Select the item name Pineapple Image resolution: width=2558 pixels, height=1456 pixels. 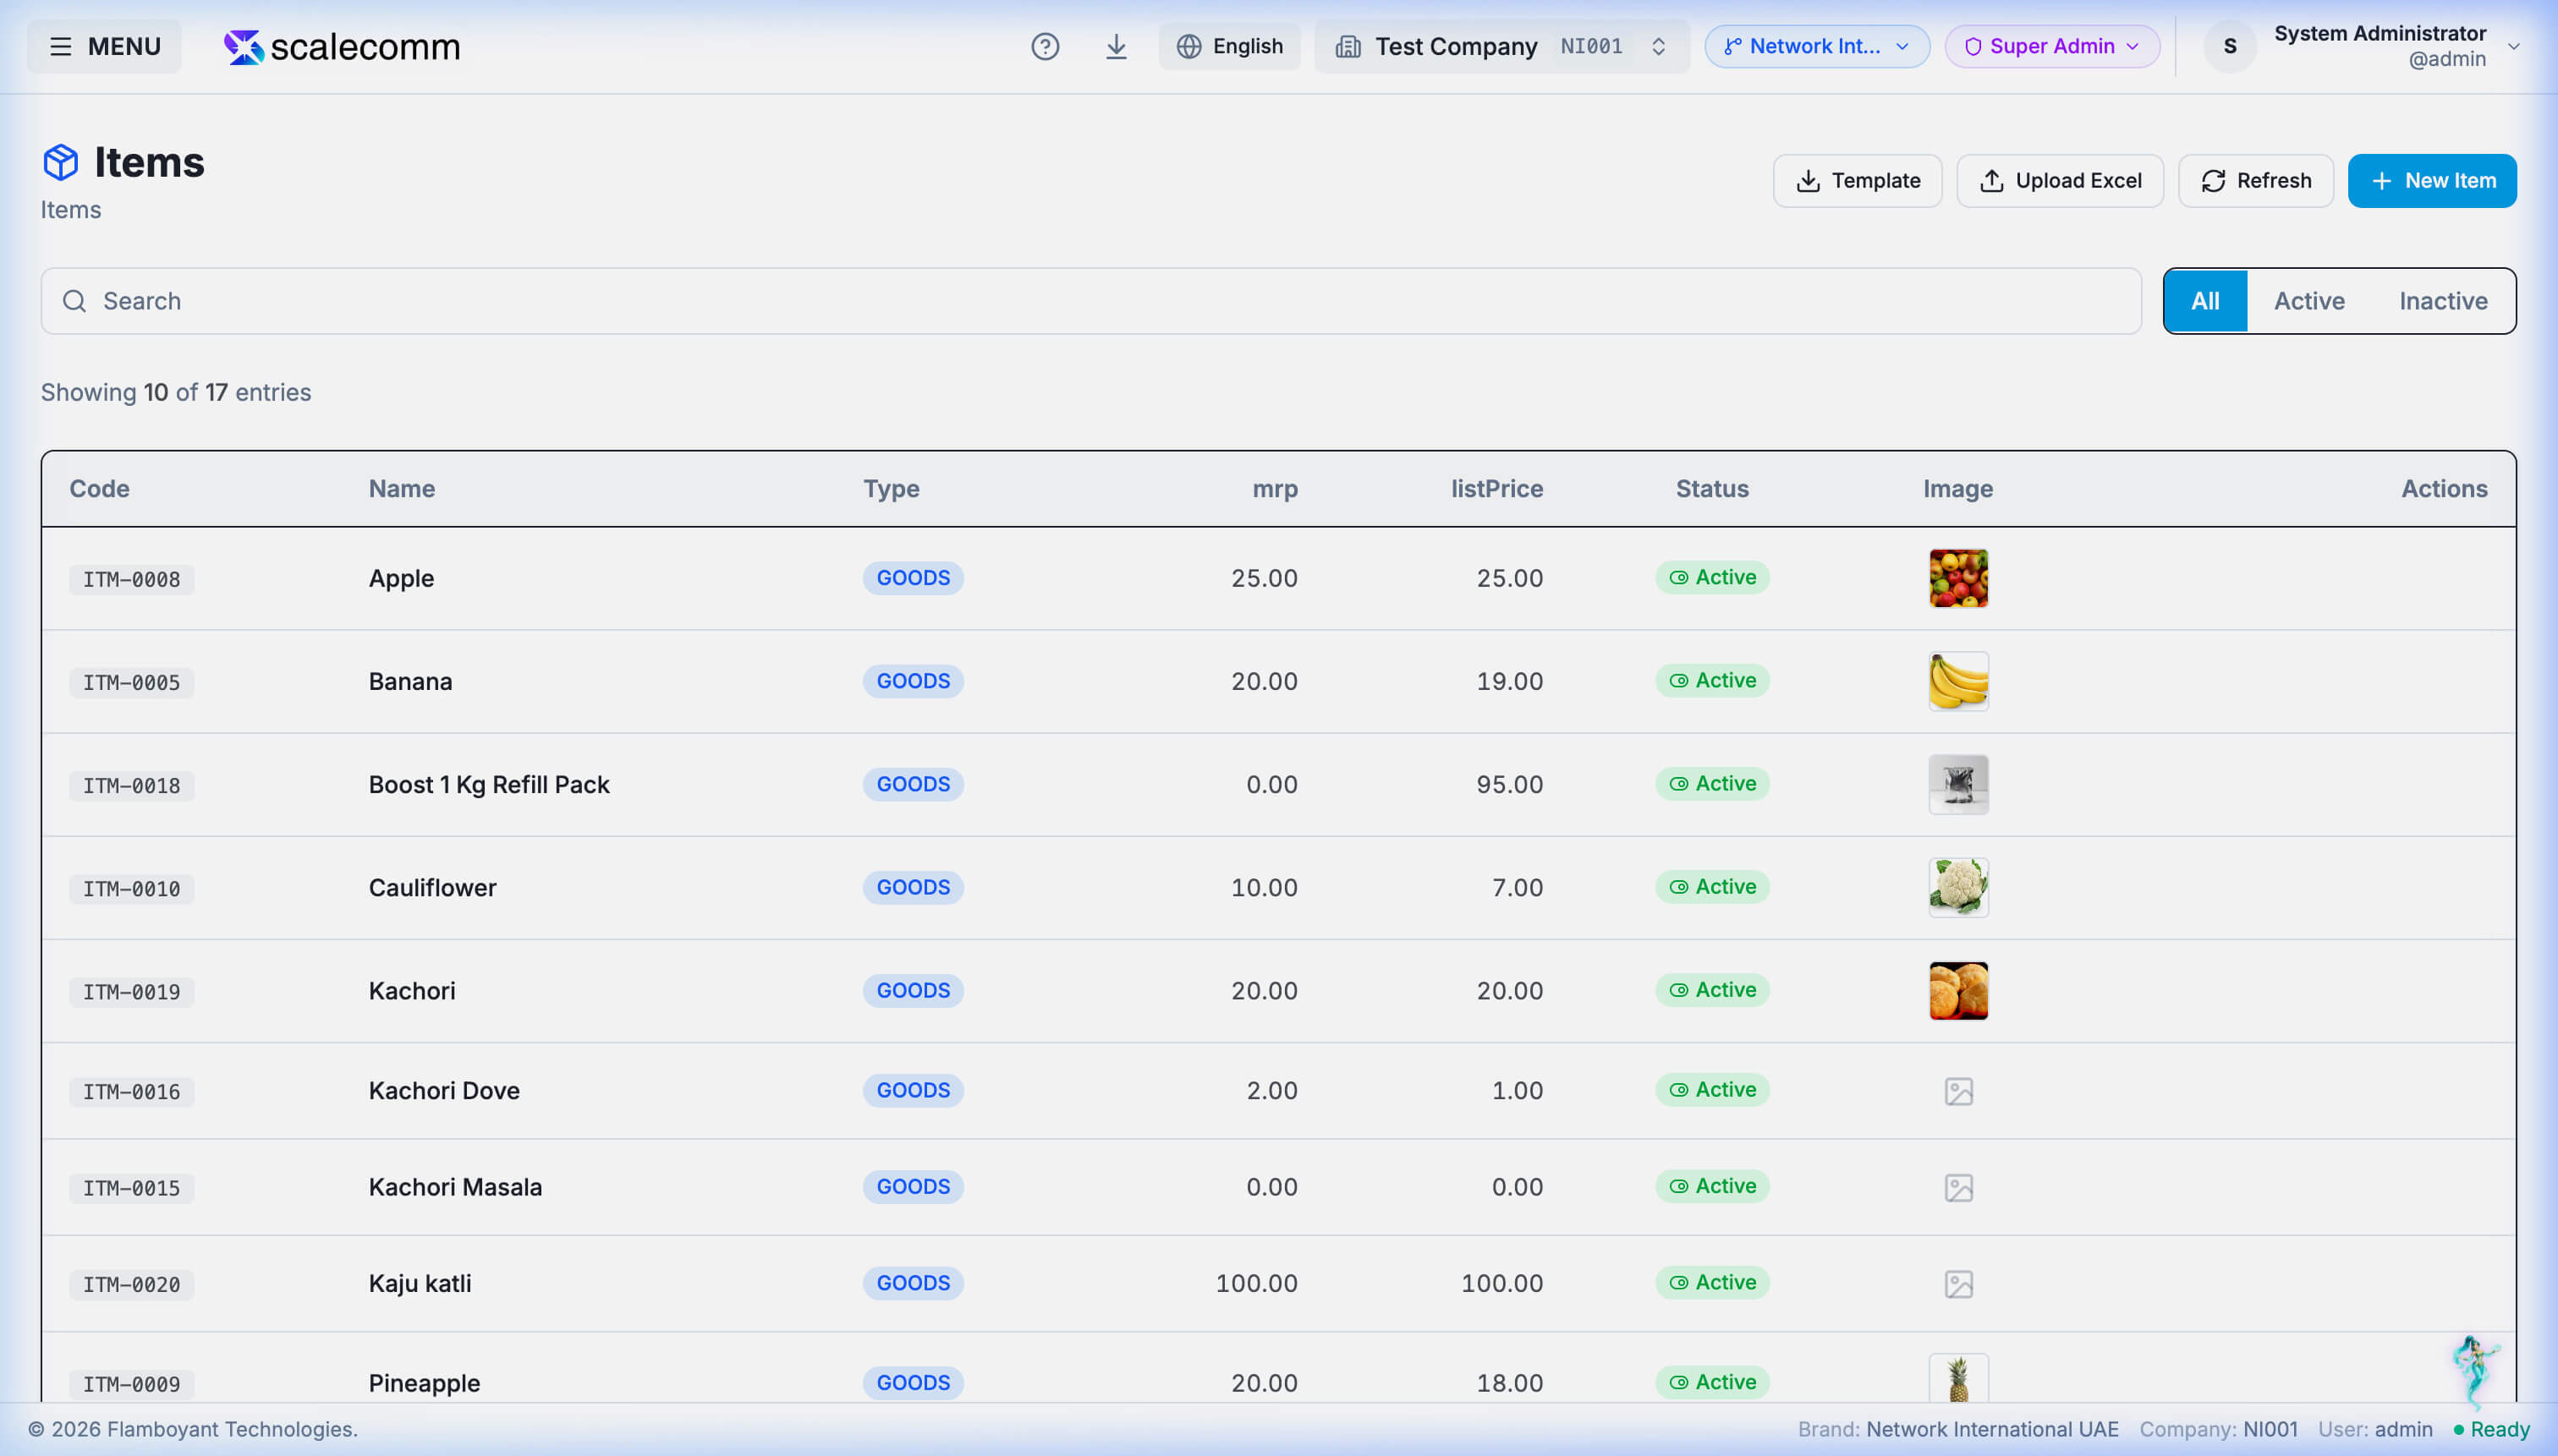pos(424,1383)
